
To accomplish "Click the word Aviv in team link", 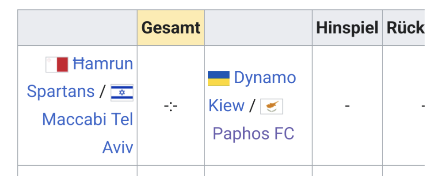I will [118, 147].
